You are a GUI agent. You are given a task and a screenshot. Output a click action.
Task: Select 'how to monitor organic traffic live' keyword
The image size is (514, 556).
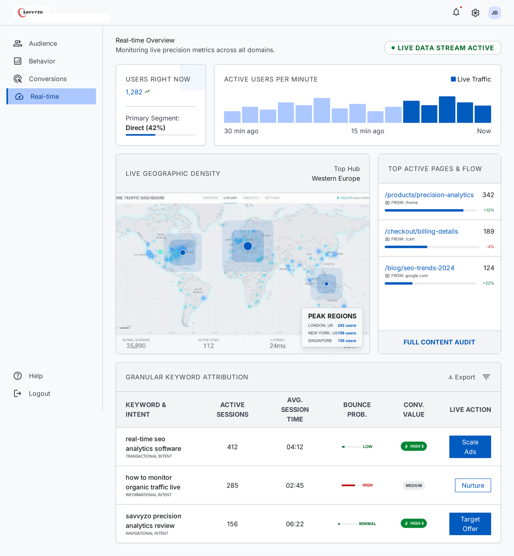pyautogui.click(x=153, y=482)
